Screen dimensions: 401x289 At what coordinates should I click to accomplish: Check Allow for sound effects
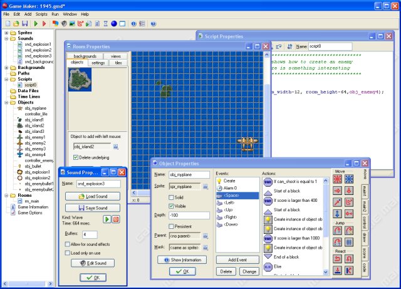coord(68,244)
